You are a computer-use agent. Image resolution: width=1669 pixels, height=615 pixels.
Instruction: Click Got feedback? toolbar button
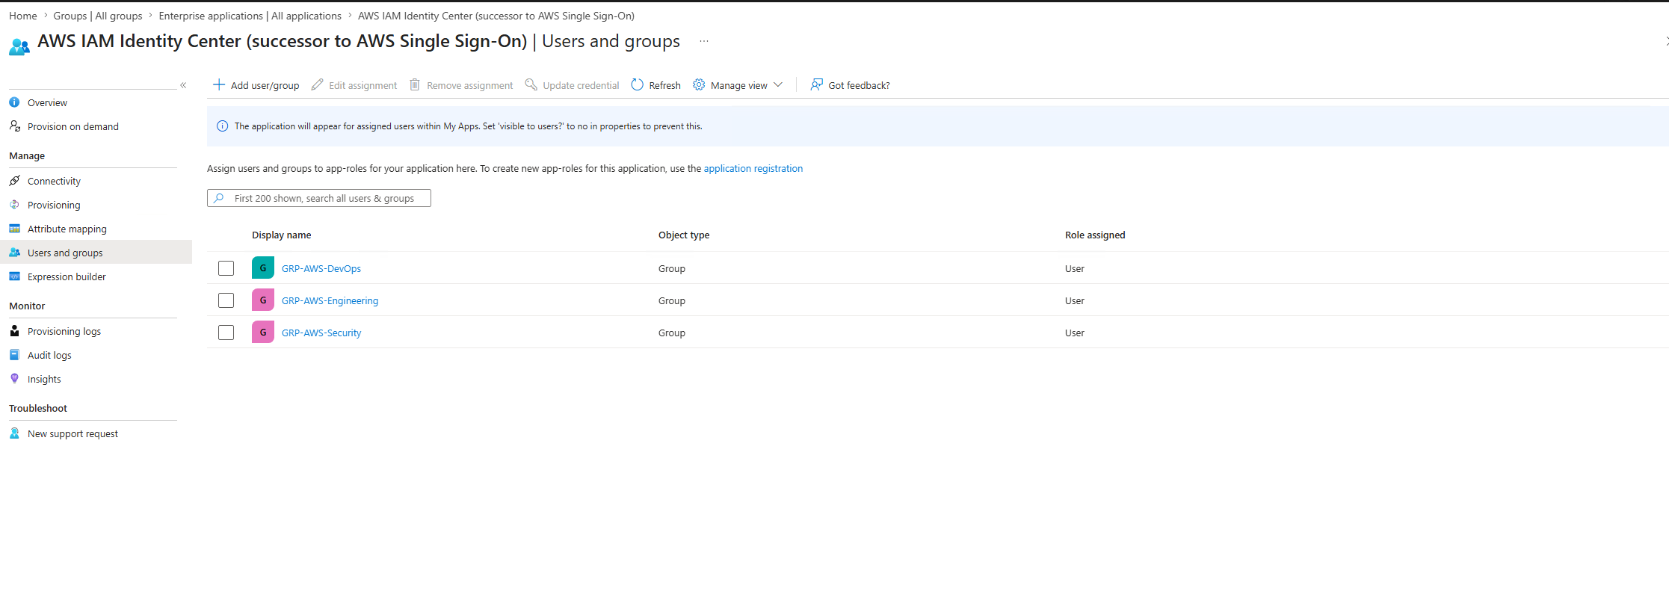851,85
